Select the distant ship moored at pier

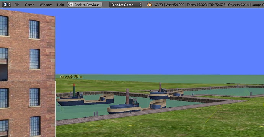(x=166, y=93)
